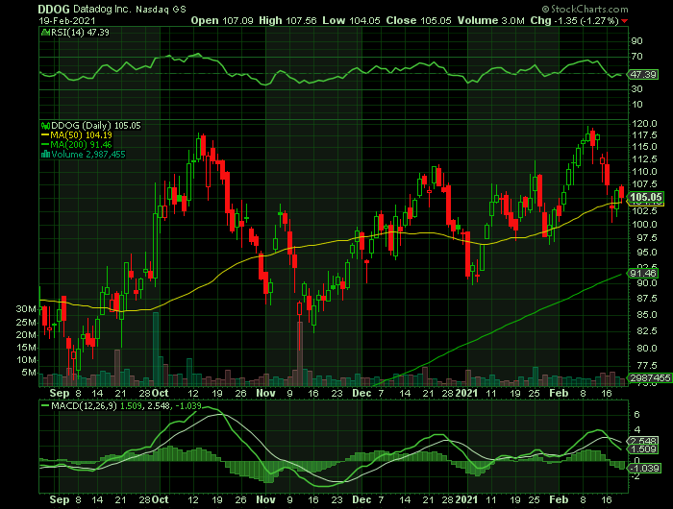Click the RSI(14) legend line icon
The image size is (673, 509).
[44, 33]
